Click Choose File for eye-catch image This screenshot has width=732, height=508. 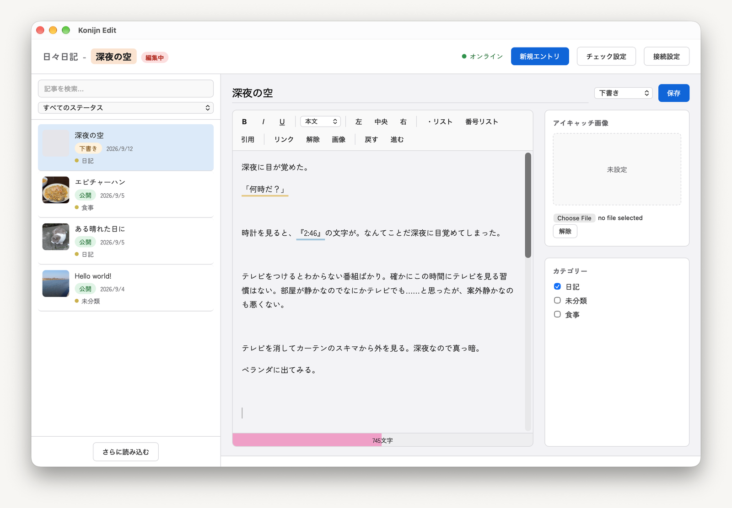tap(574, 218)
